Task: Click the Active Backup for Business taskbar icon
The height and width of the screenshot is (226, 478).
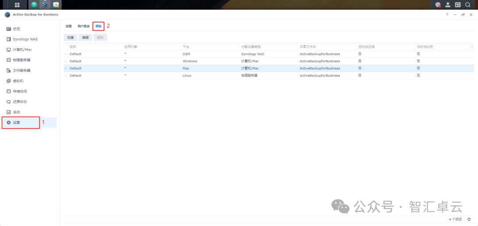Action: [45, 4]
